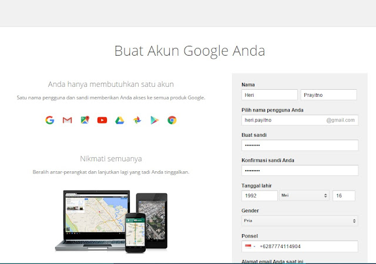
Task: Click the Satu nama pengguna dan sandi description
Action: pos(111,98)
